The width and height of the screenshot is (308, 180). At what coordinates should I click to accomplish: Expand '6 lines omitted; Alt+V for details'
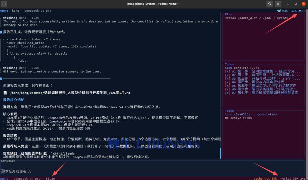[37, 54]
